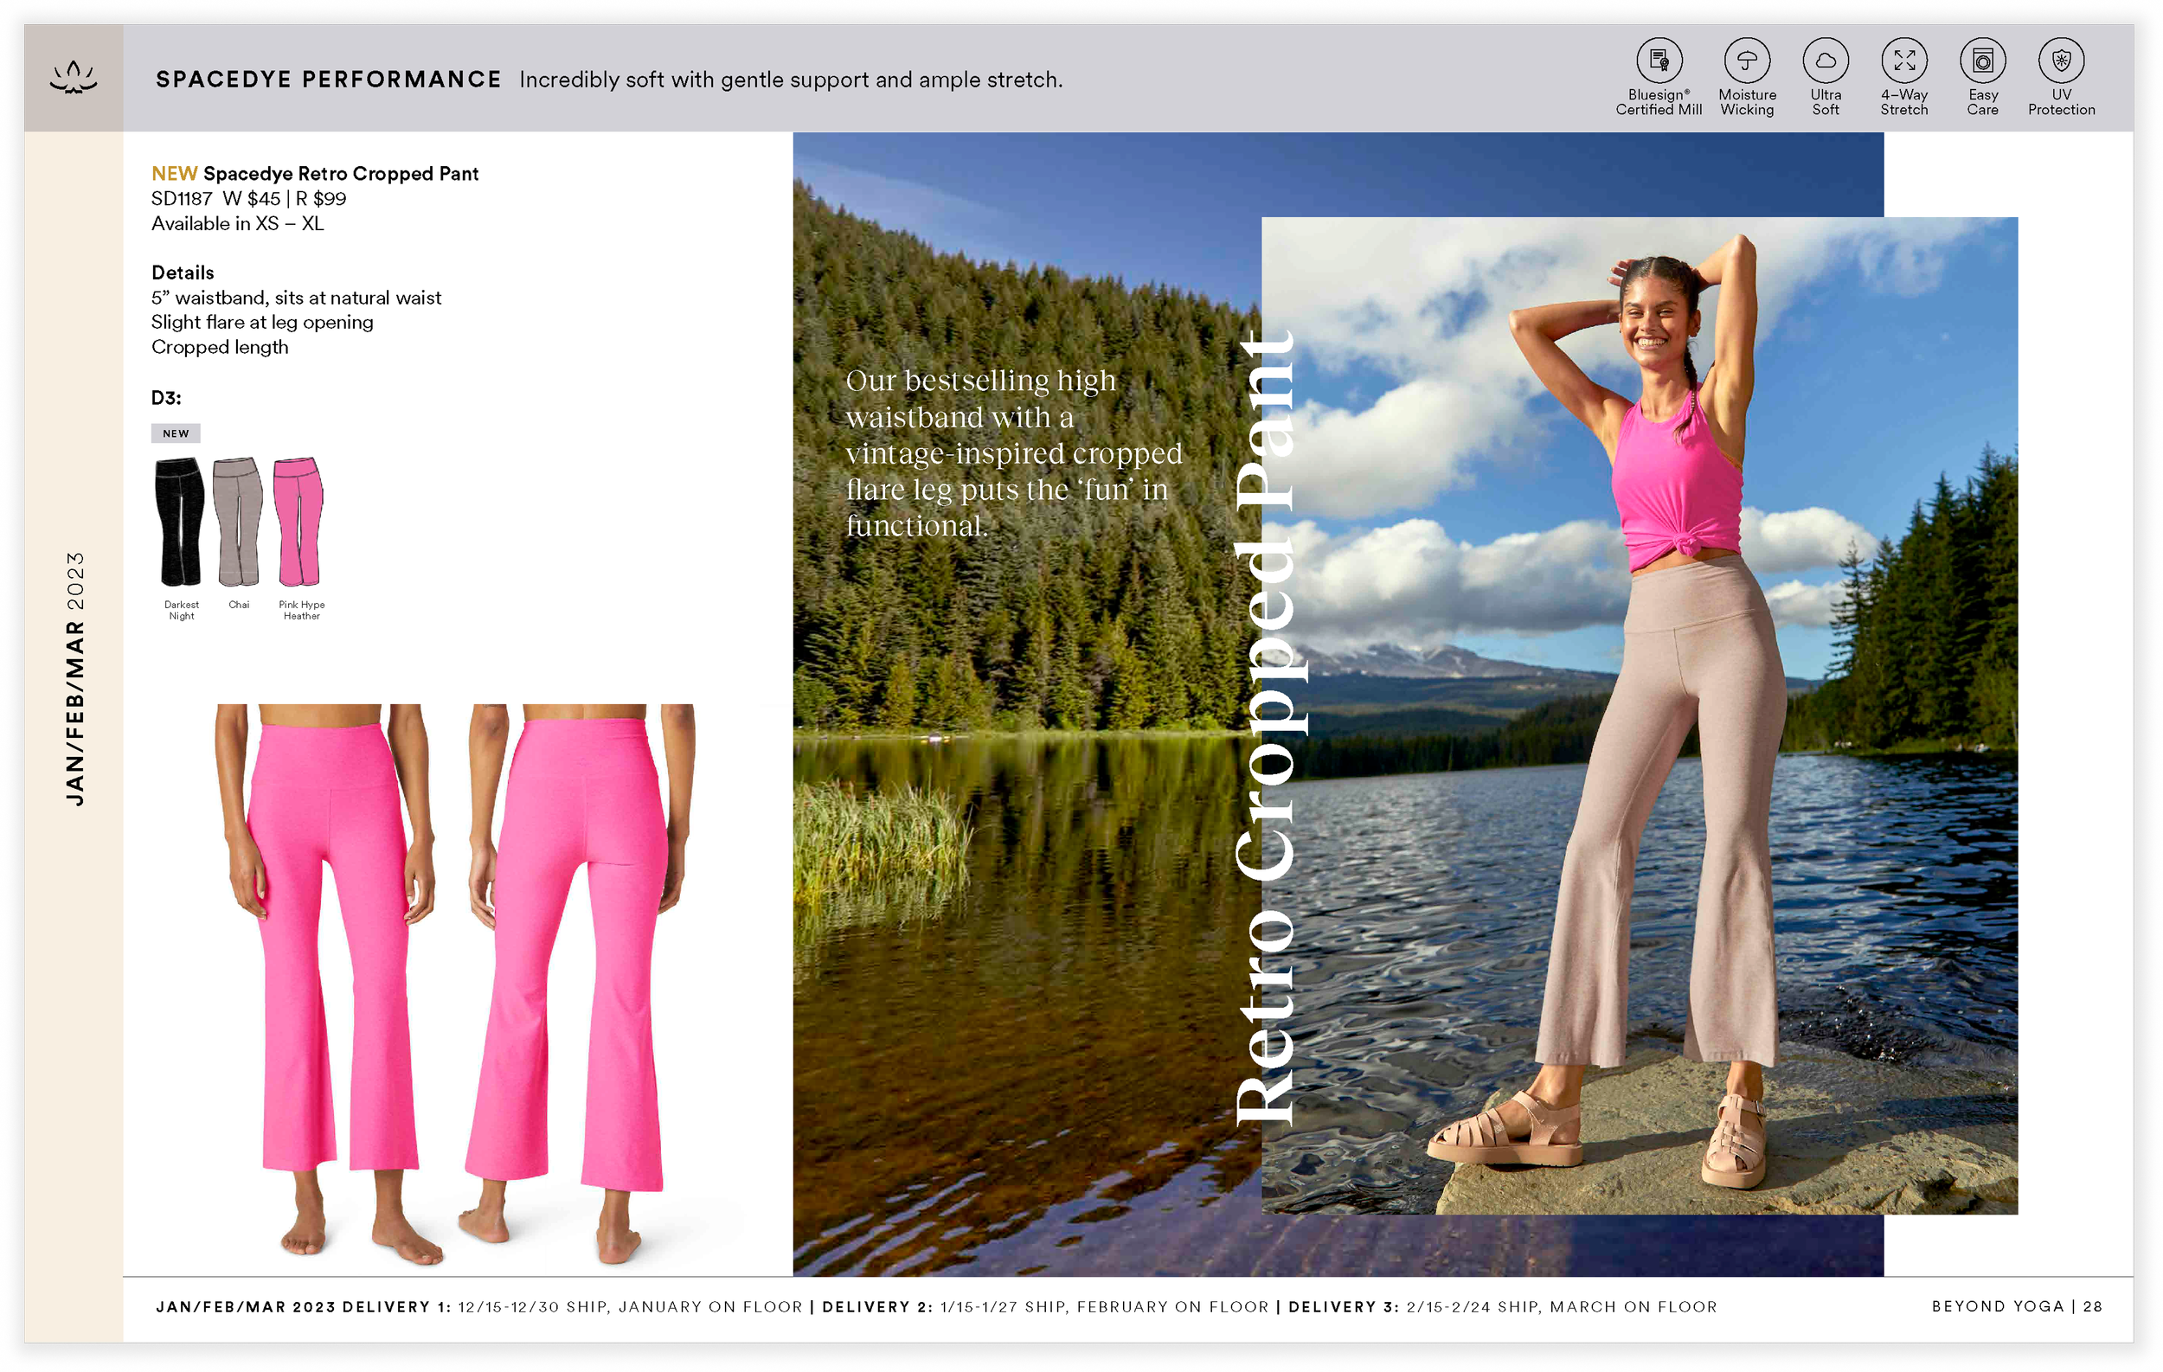Click the 'D3:' delivery label
Image resolution: width=2163 pixels, height=1372 pixels.
point(166,398)
